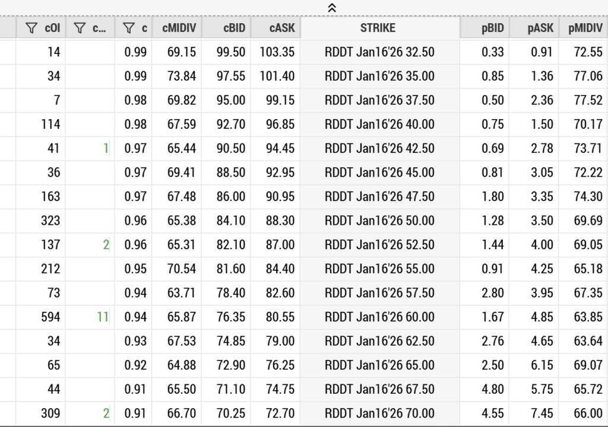This screenshot has height=427, width=608.
Task: Click green volume 1 in 42.50 row
Action: click(x=106, y=148)
